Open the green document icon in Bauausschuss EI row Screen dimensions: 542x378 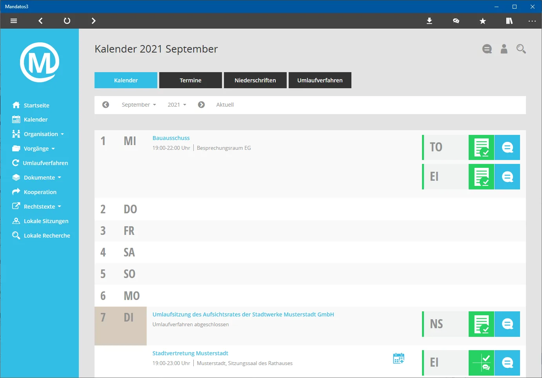(x=481, y=177)
